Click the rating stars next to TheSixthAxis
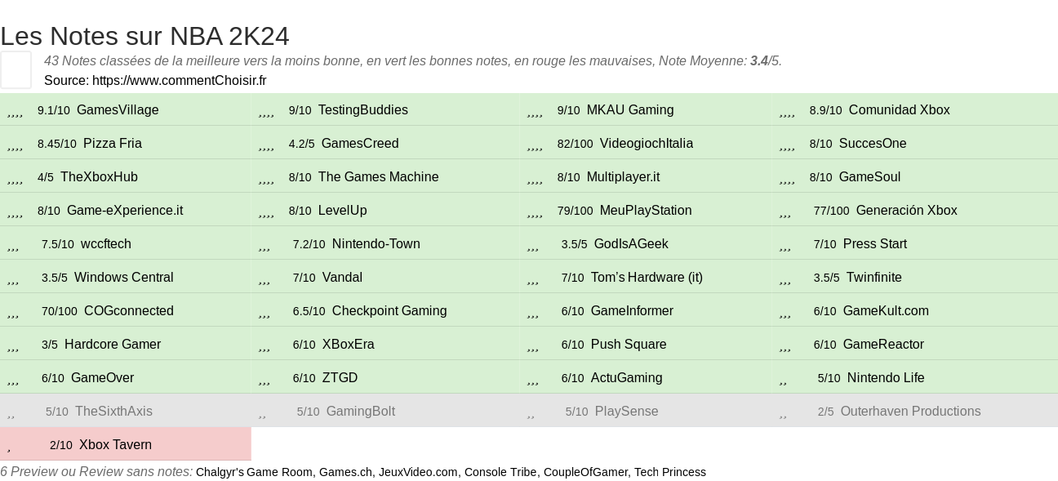Image resolution: width=1058 pixels, height=481 pixels. [x=11, y=412]
